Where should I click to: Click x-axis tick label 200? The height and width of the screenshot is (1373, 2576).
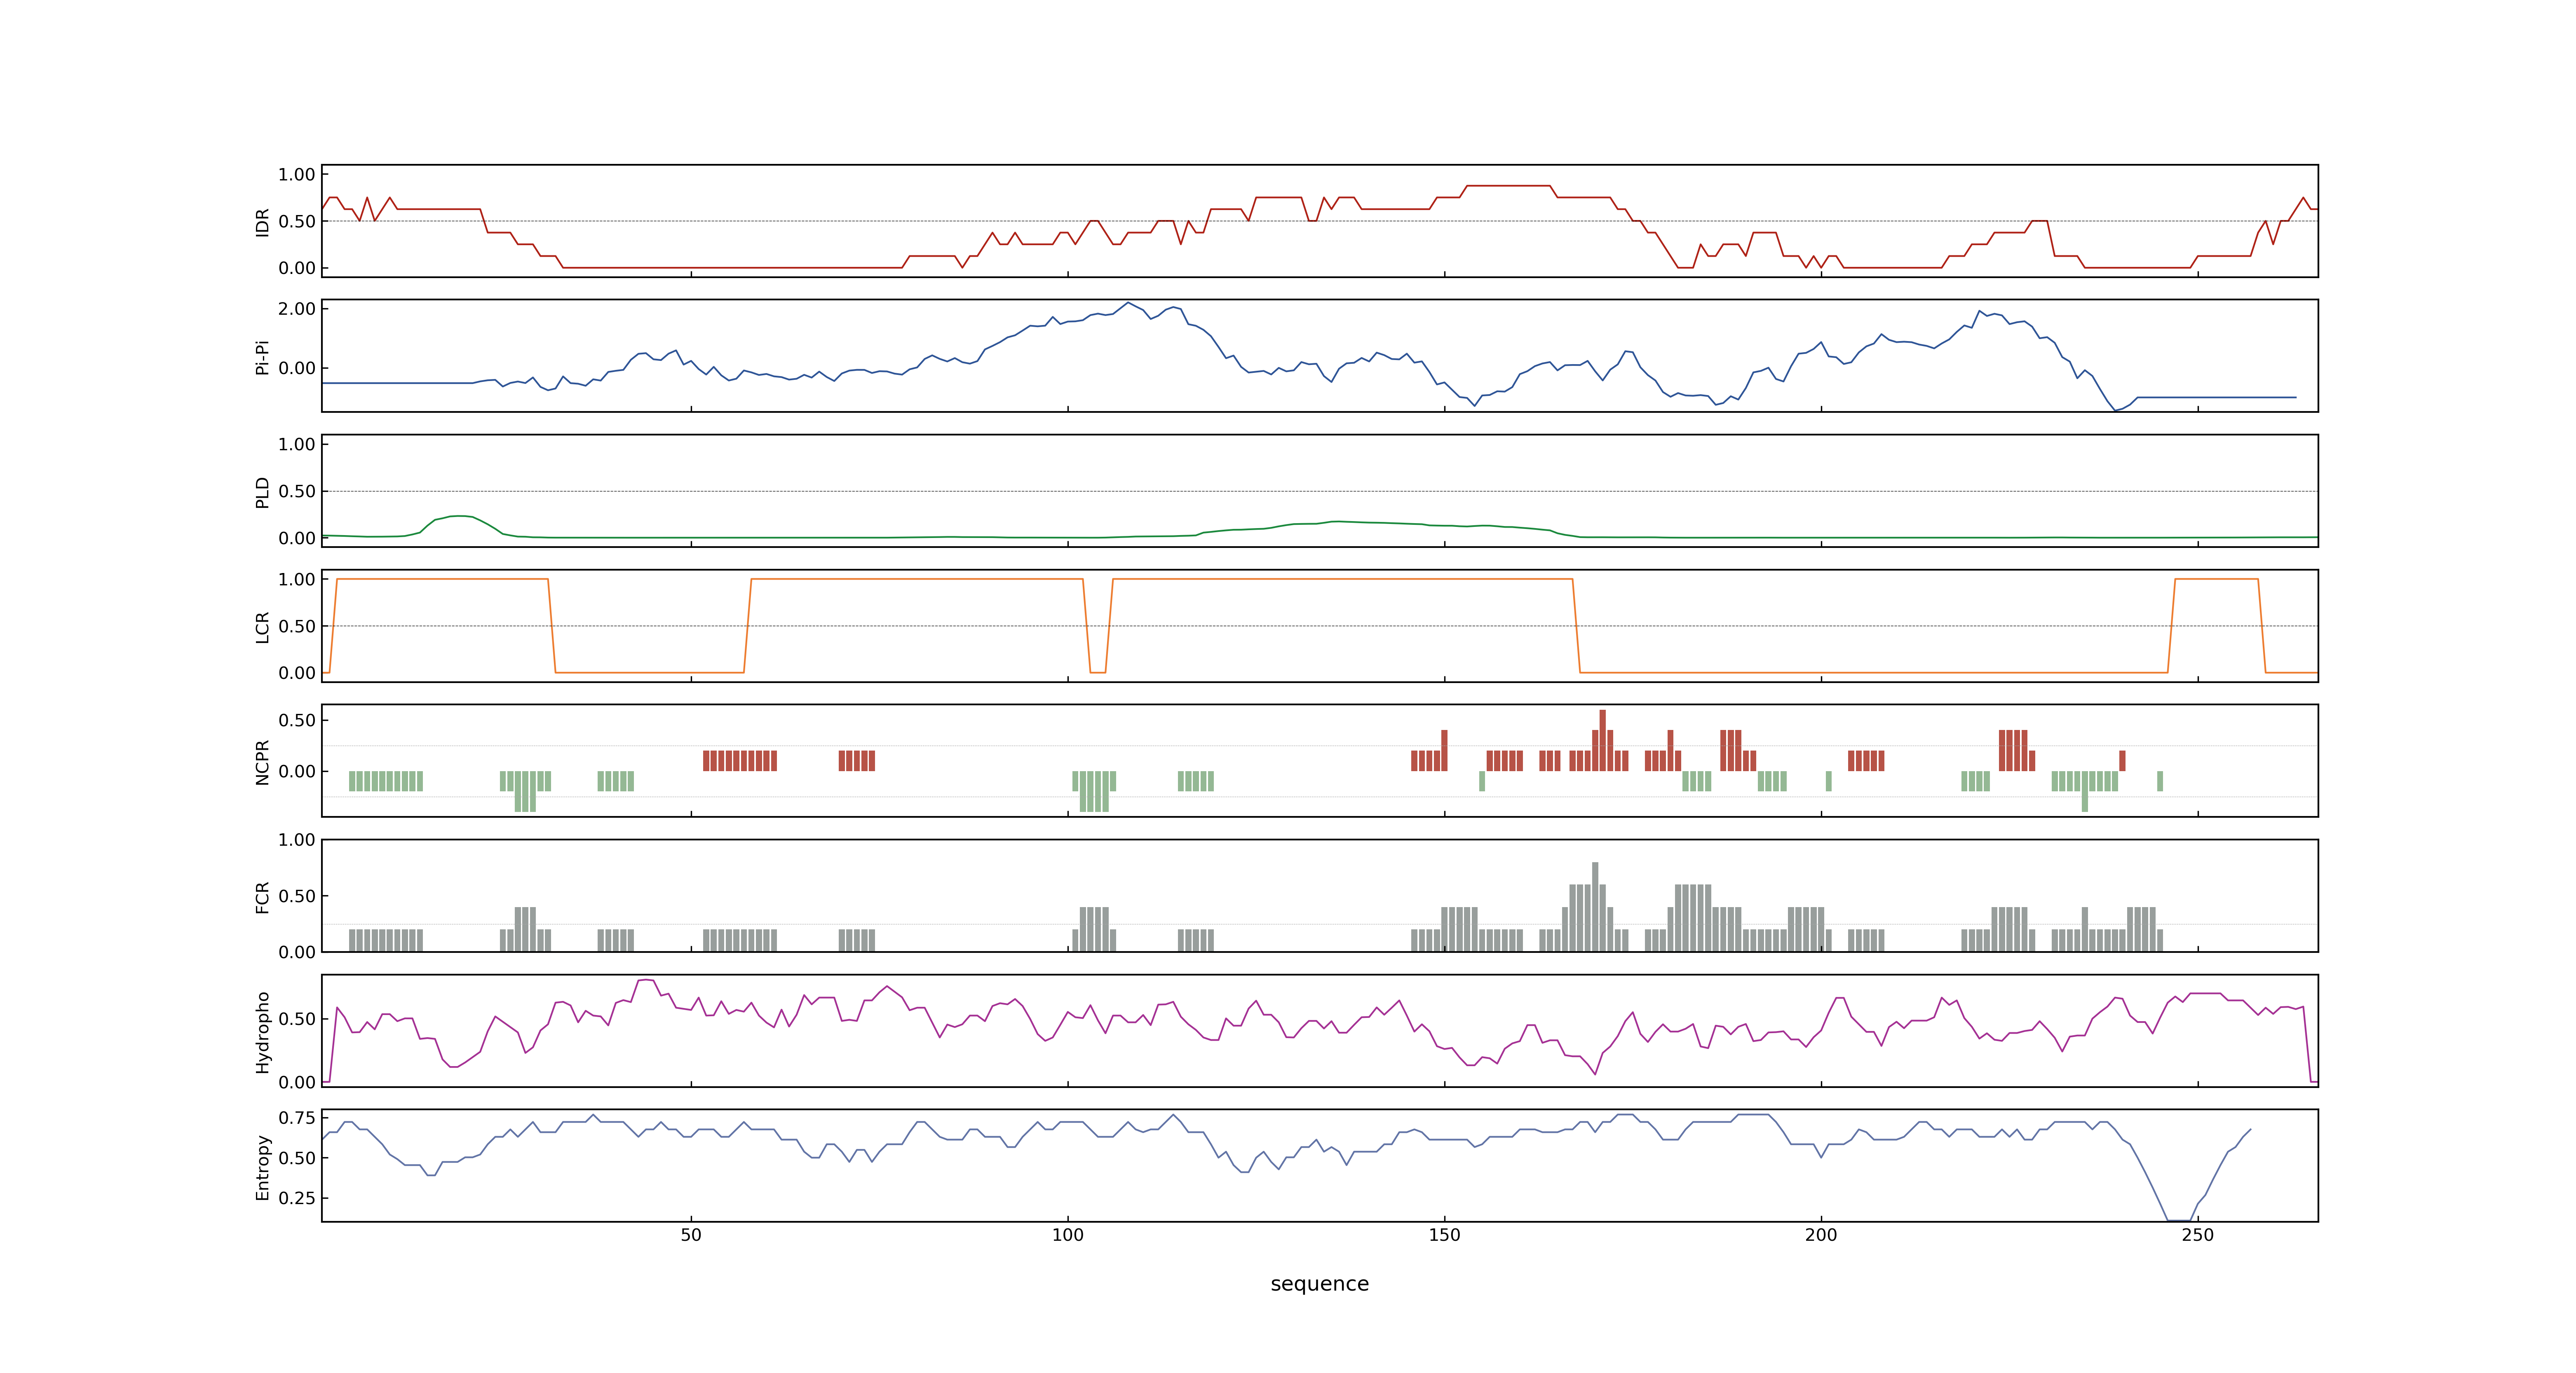pyautogui.click(x=1821, y=1235)
